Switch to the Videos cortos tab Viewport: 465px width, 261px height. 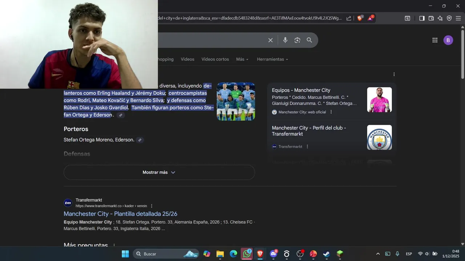click(215, 59)
